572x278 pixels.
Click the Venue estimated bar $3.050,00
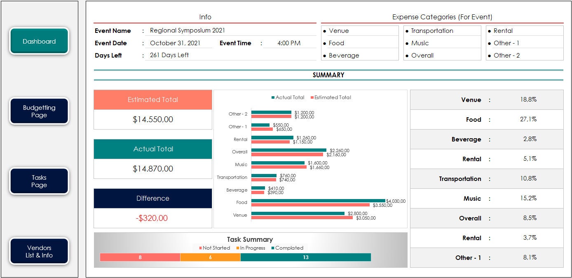302,218
